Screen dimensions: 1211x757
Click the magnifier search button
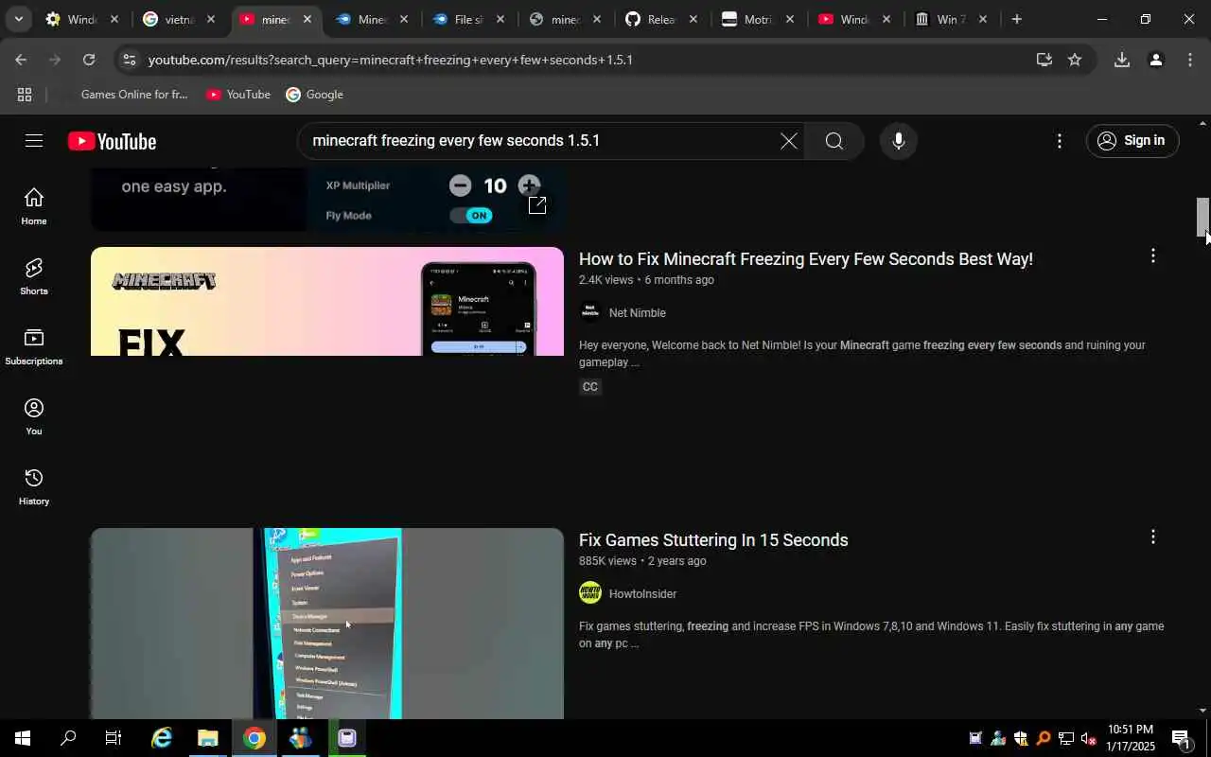coord(834,141)
